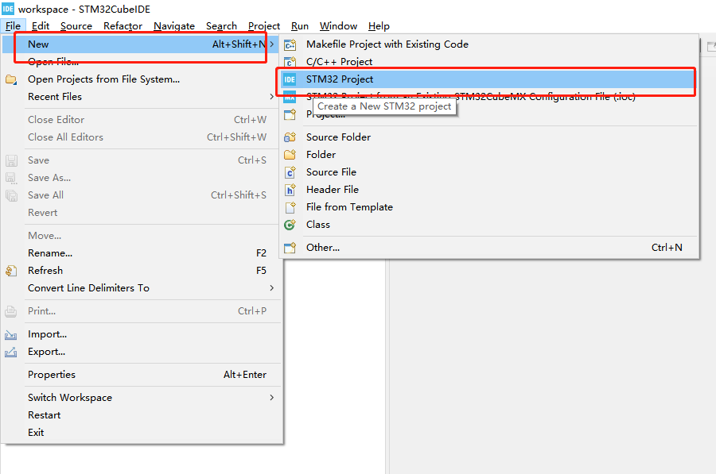This screenshot has height=474, width=716.
Task: Open the Edit menu
Action: [x=41, y=26]
